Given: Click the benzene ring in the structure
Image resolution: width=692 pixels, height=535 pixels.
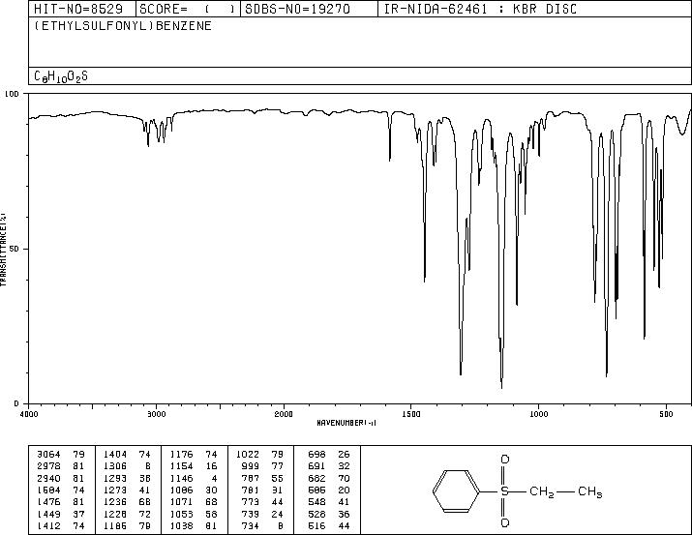Looking at the screenshot, I should pos(456,490).
